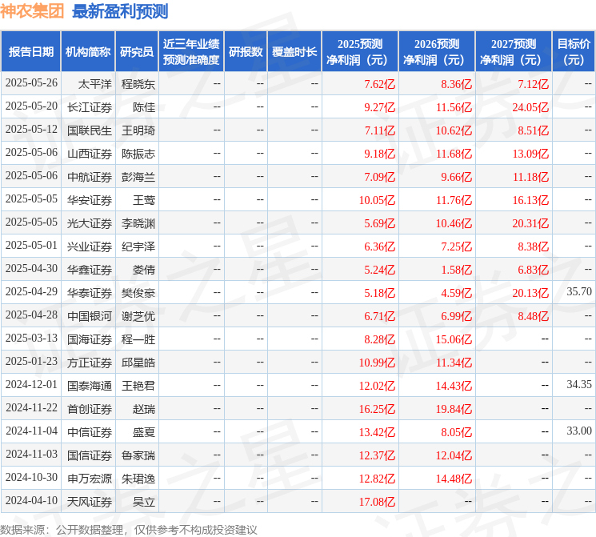
Task: Select the 研究员 column header
Action: point(137,52)
